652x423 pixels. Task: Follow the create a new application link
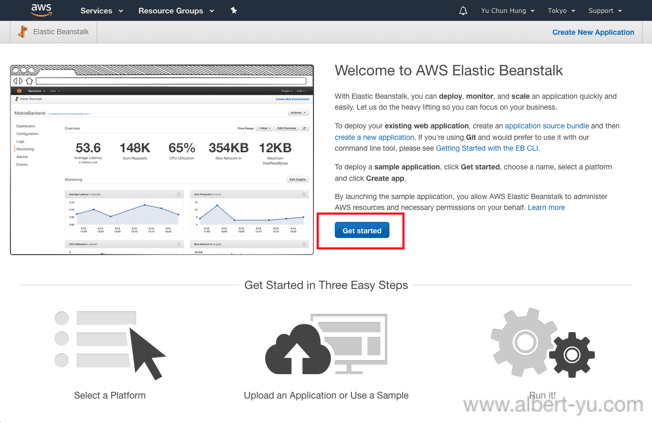374,137
